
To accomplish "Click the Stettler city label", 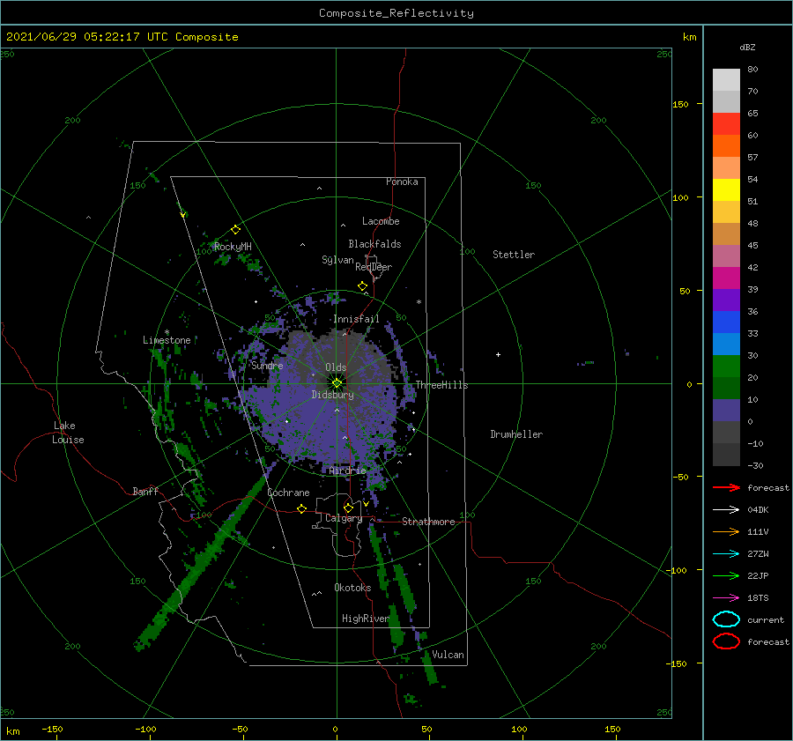I will pyautogui.click(x=514, y=255).
